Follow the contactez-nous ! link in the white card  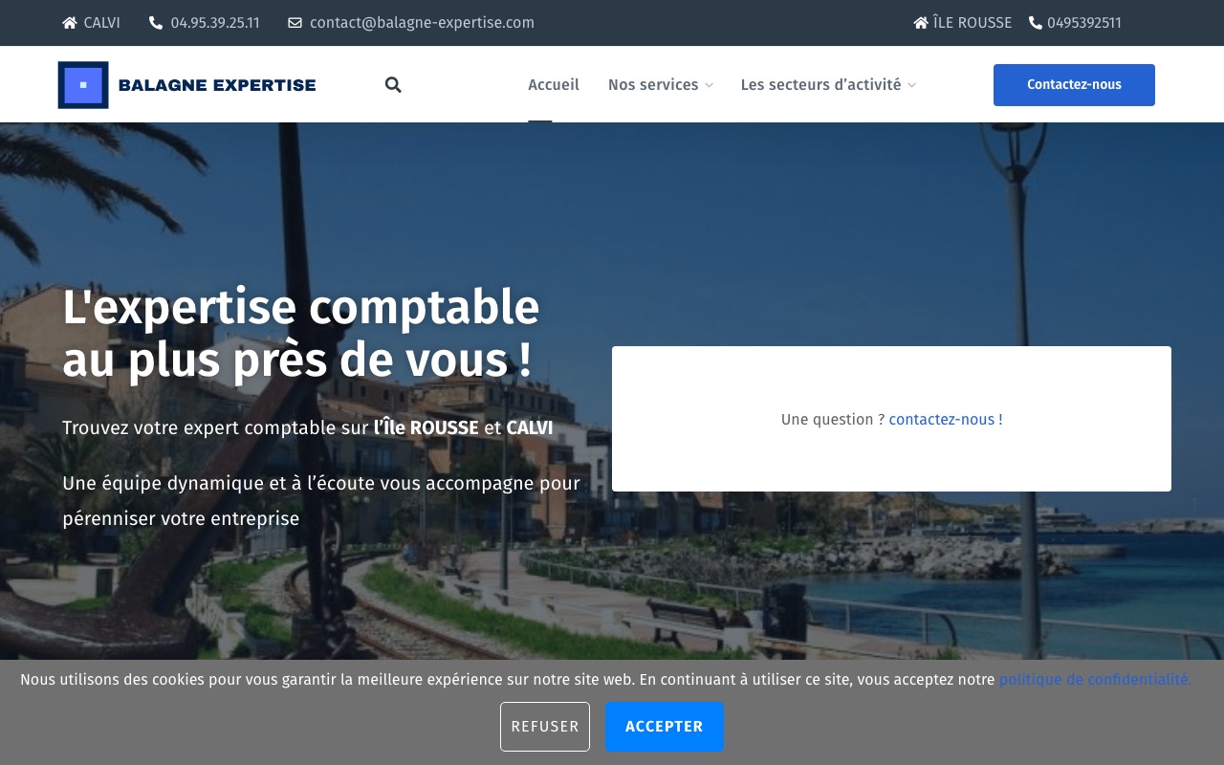(x=946, y=420)
